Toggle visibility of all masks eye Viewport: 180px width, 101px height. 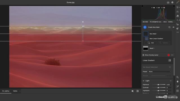[174, 27]
